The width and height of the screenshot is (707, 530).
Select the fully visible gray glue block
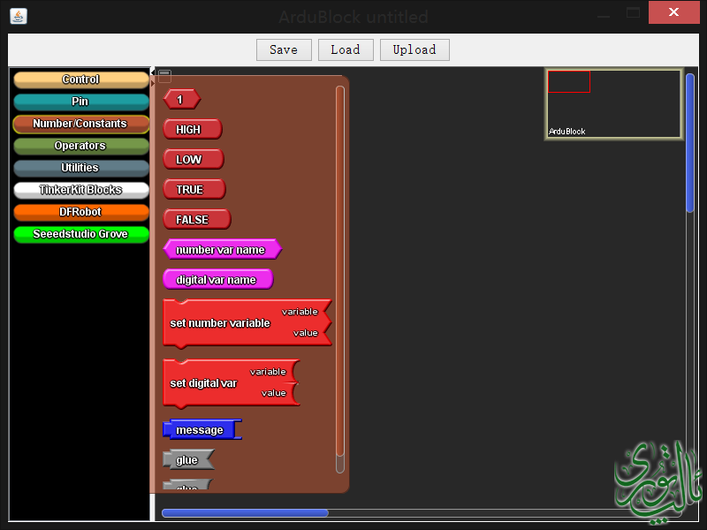[x=188, y=459]
